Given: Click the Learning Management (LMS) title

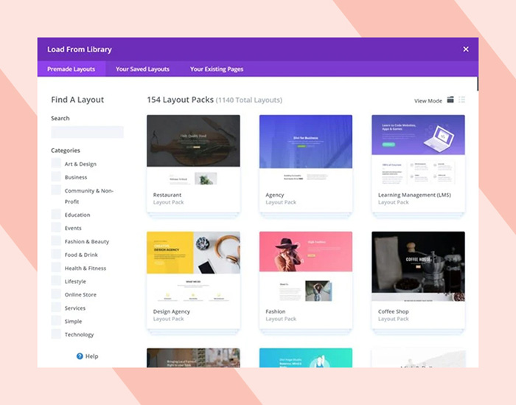Looking at the screenshot, I should [414, 195].
